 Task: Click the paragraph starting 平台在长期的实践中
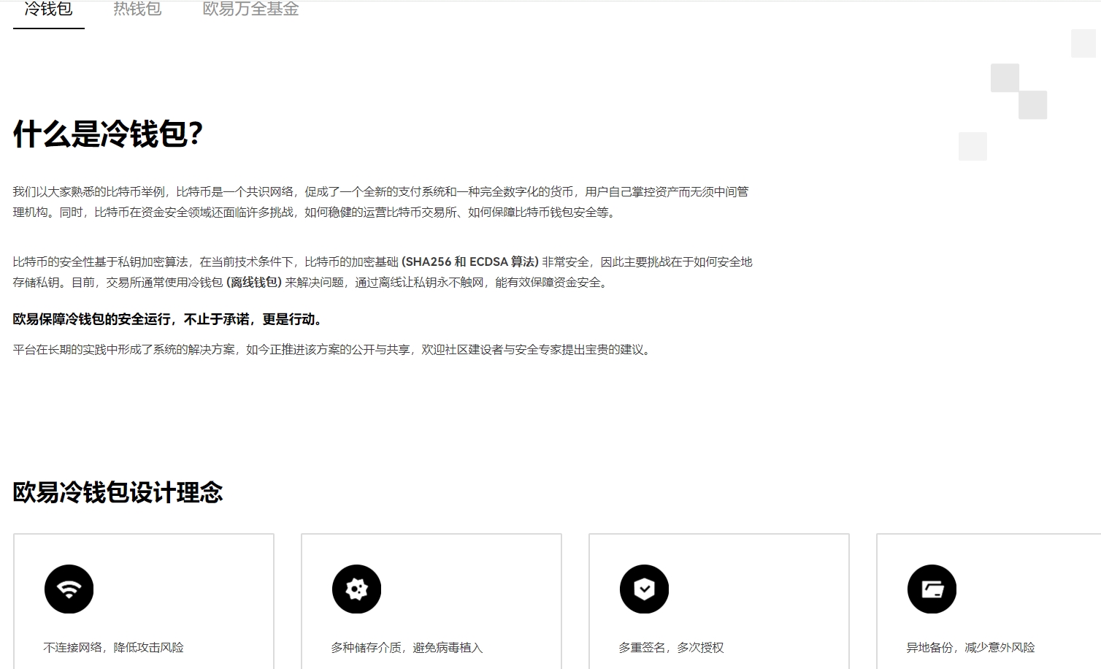tap(333, 349)
